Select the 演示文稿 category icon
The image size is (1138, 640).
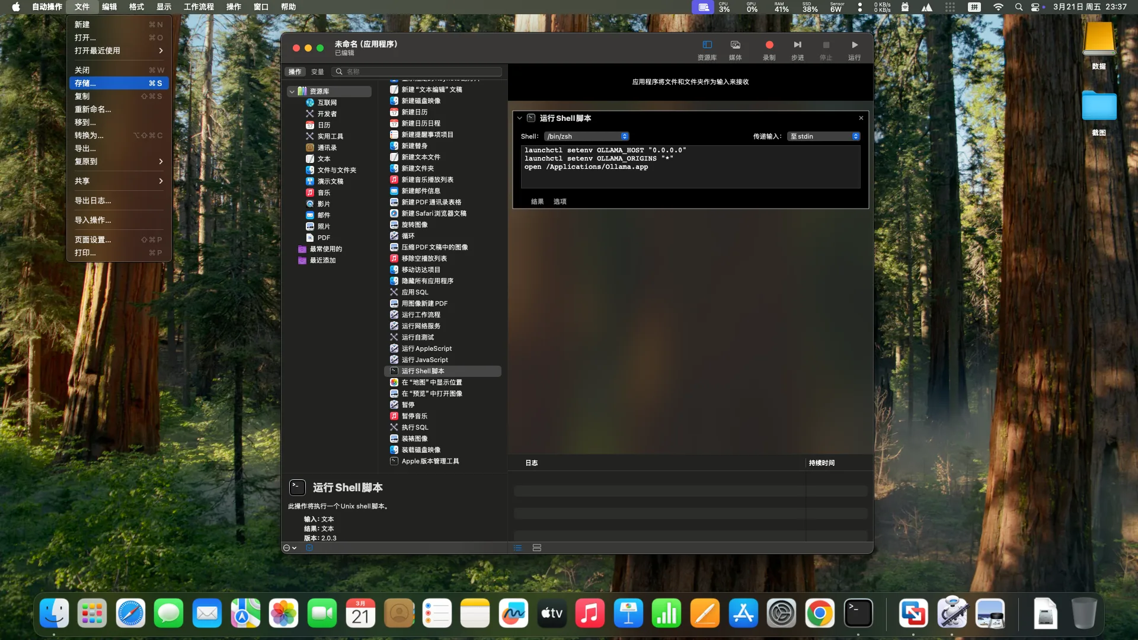(310, 181)
